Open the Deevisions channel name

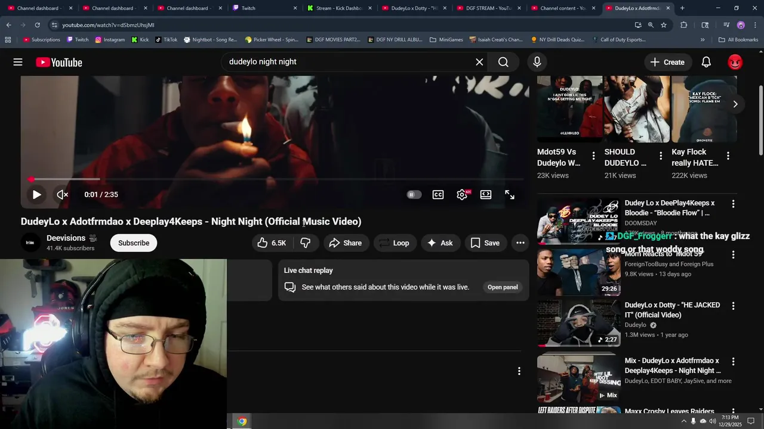pyautogui.click(x=66, y=238)
